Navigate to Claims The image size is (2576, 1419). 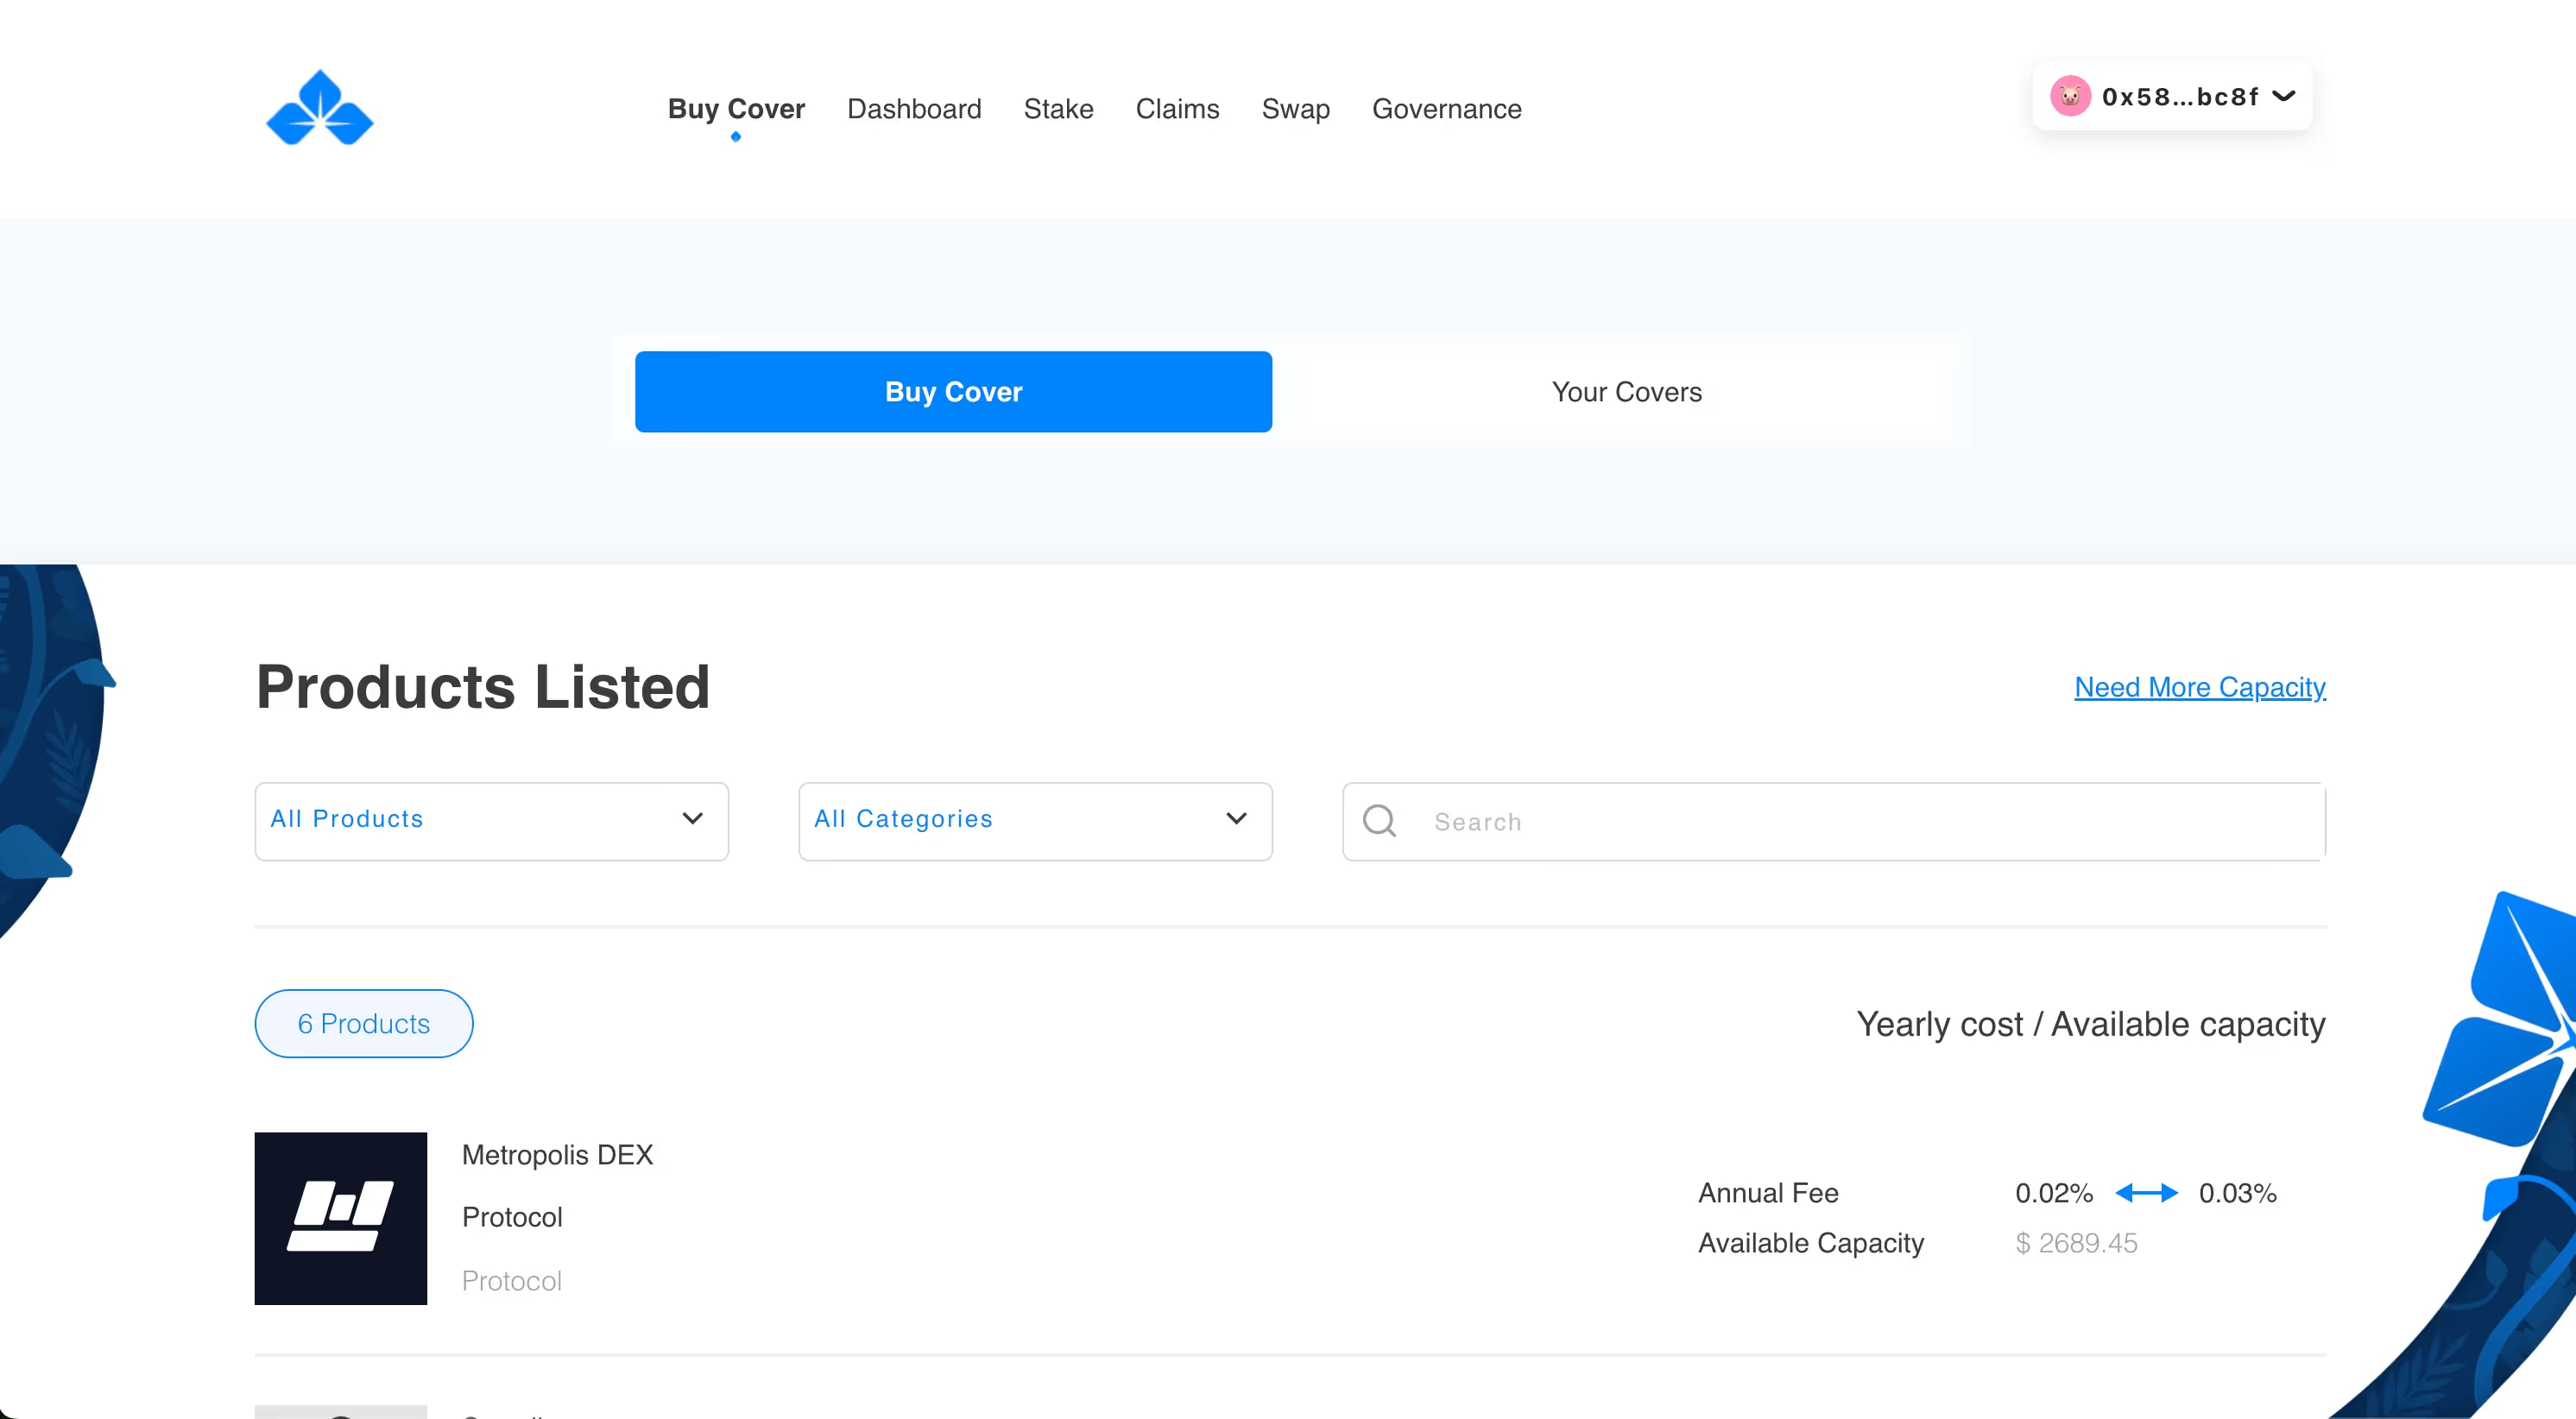pyautogui.click(x=1177, y=109)
